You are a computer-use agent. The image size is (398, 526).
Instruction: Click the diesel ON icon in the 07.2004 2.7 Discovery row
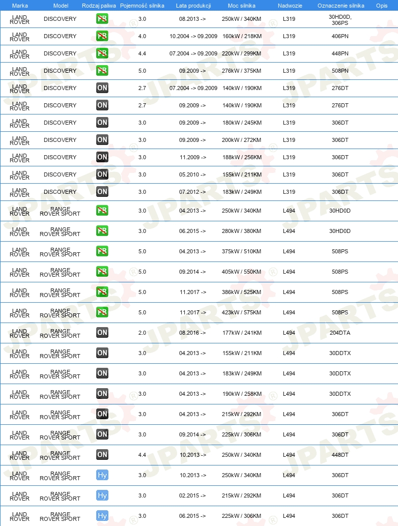[102, 88]
